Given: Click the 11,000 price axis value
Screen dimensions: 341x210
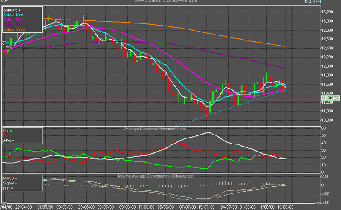Looking at the screenshot, I should point(327,111).
